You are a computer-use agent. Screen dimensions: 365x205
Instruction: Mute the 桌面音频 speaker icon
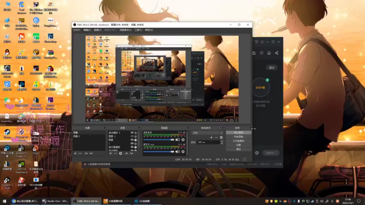(x=177, y=140)
